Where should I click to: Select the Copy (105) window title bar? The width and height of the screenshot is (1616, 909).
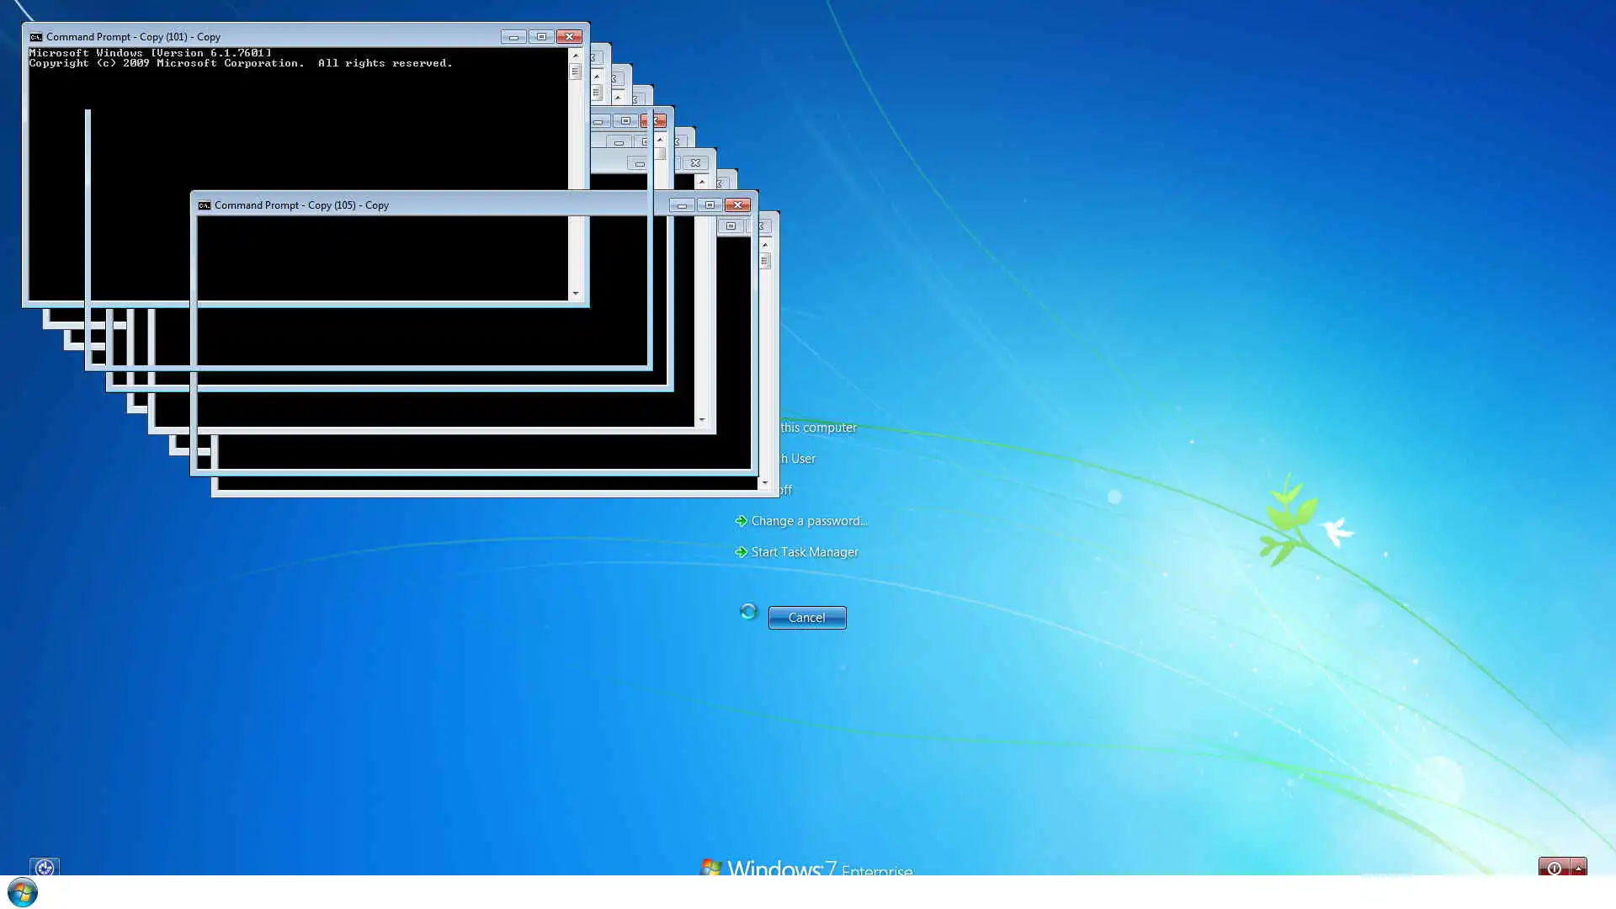505,205
